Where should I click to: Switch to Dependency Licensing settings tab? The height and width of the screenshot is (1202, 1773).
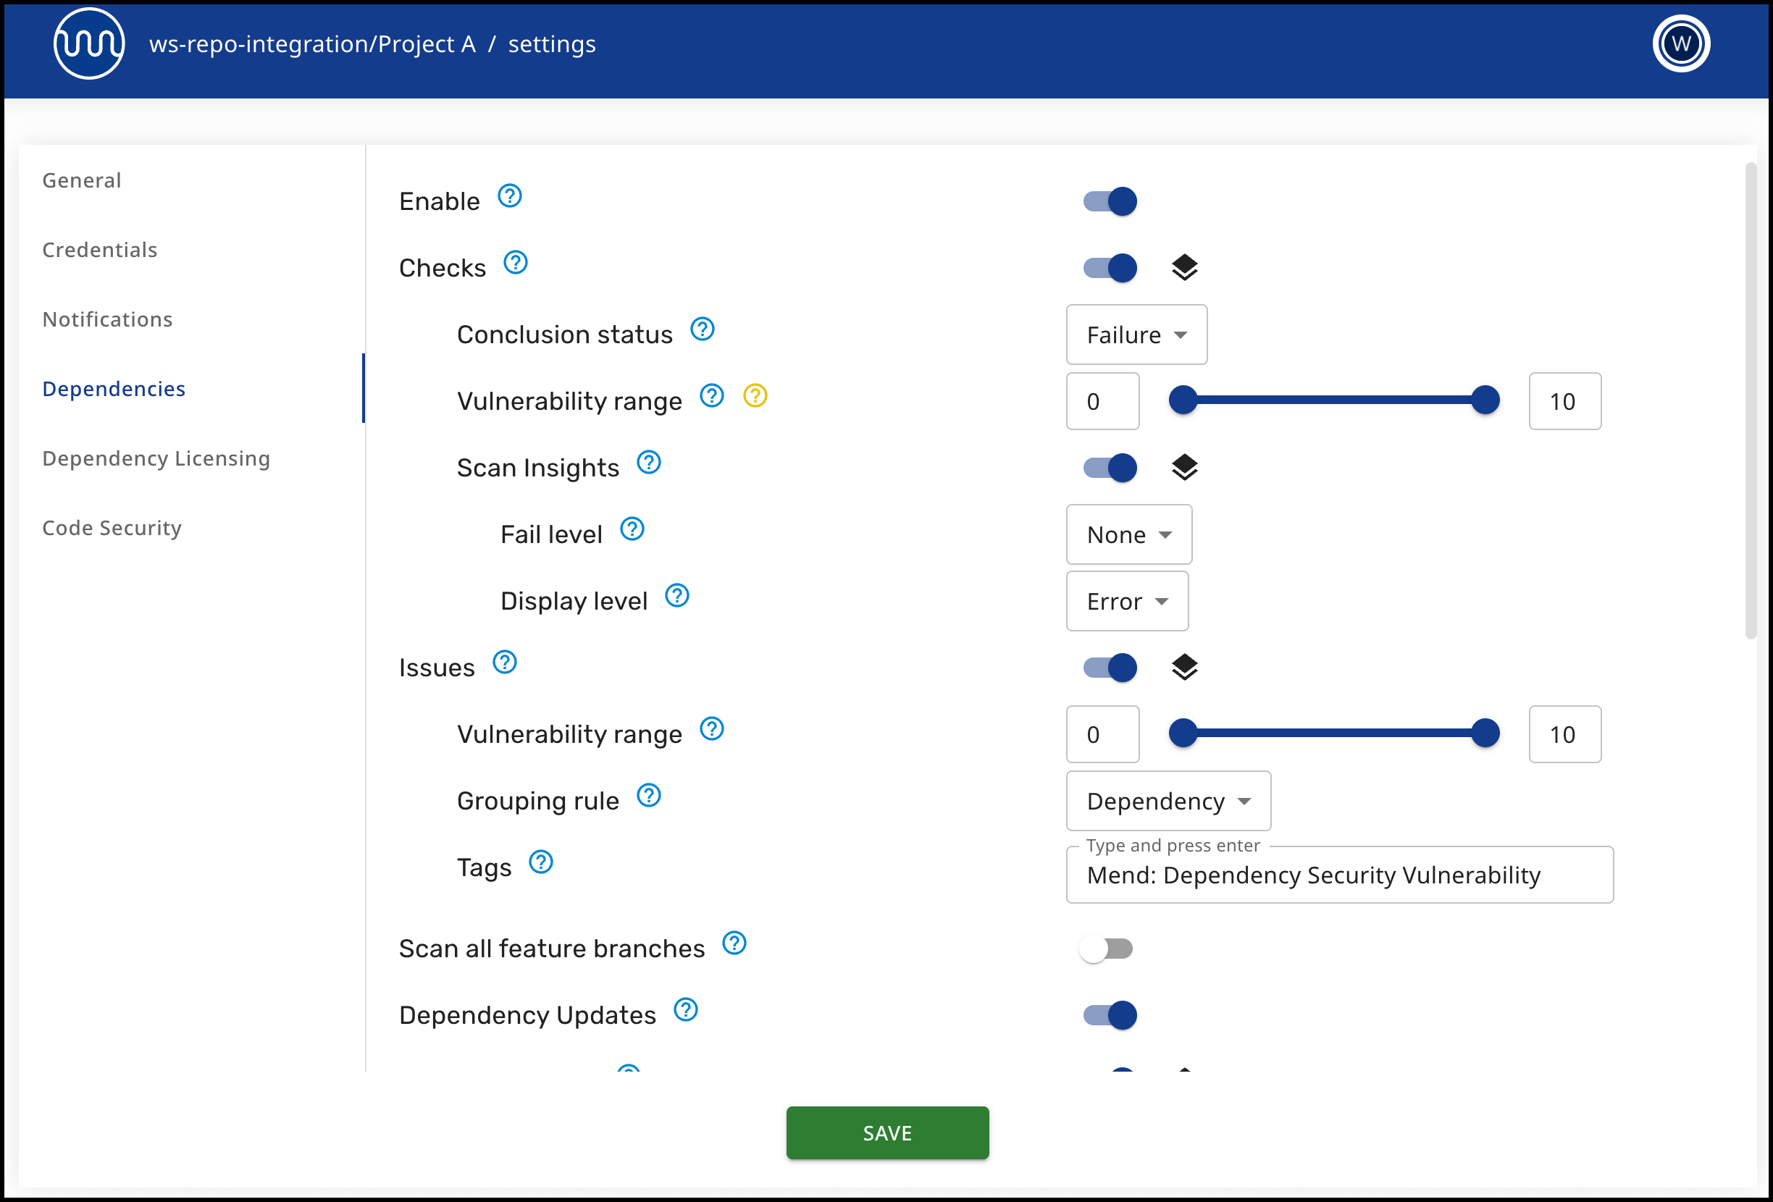pos(156,458)
